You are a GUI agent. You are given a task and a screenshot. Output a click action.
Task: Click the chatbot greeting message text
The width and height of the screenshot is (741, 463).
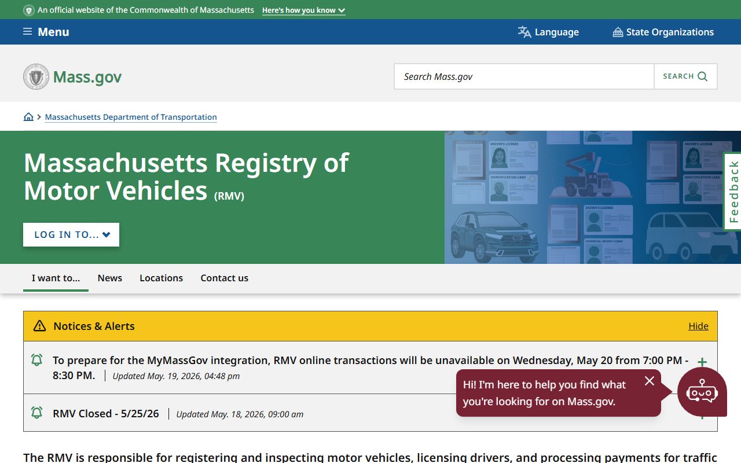[544, 393]
